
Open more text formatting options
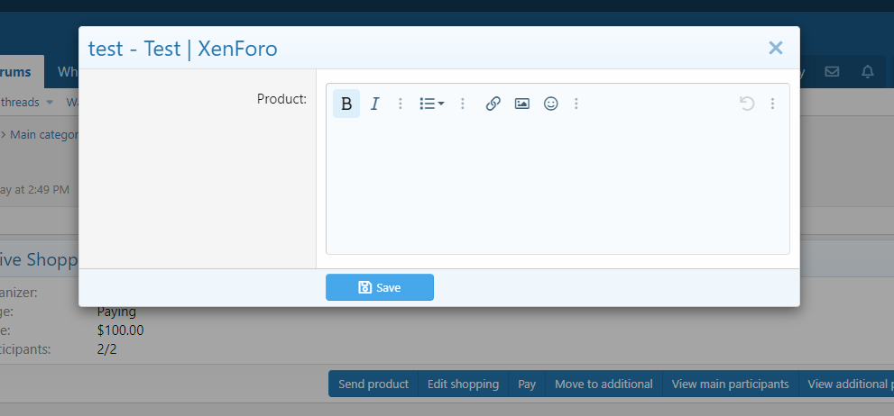(401, 104)
